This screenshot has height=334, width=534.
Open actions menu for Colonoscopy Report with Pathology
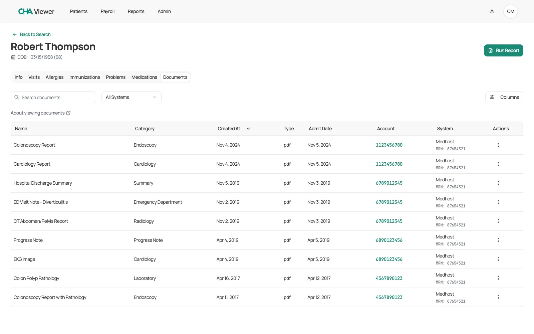[x=498, y=297]
